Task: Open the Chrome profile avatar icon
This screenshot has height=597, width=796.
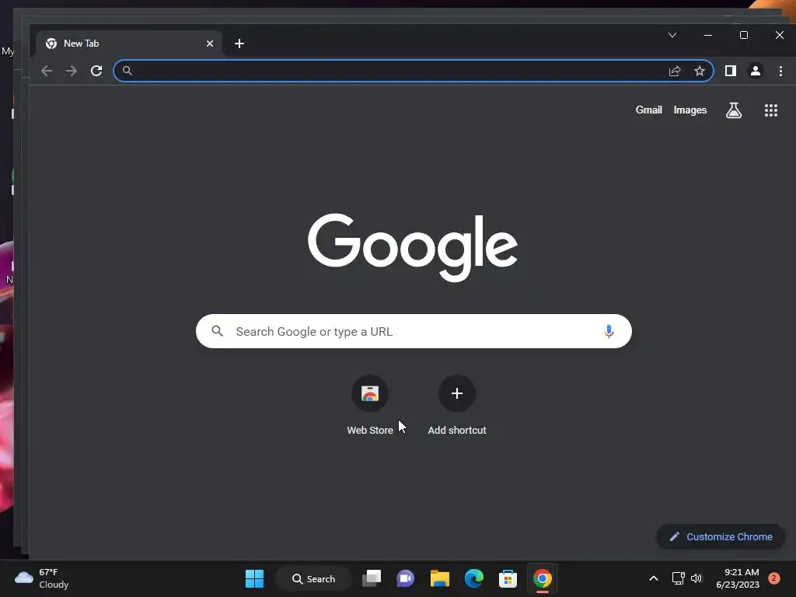Action: click(x=756, y=71)
